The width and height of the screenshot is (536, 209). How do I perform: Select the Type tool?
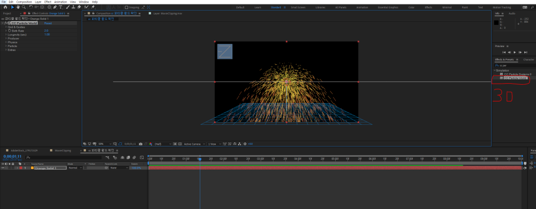pyautogui.click(x=60, y=7)
